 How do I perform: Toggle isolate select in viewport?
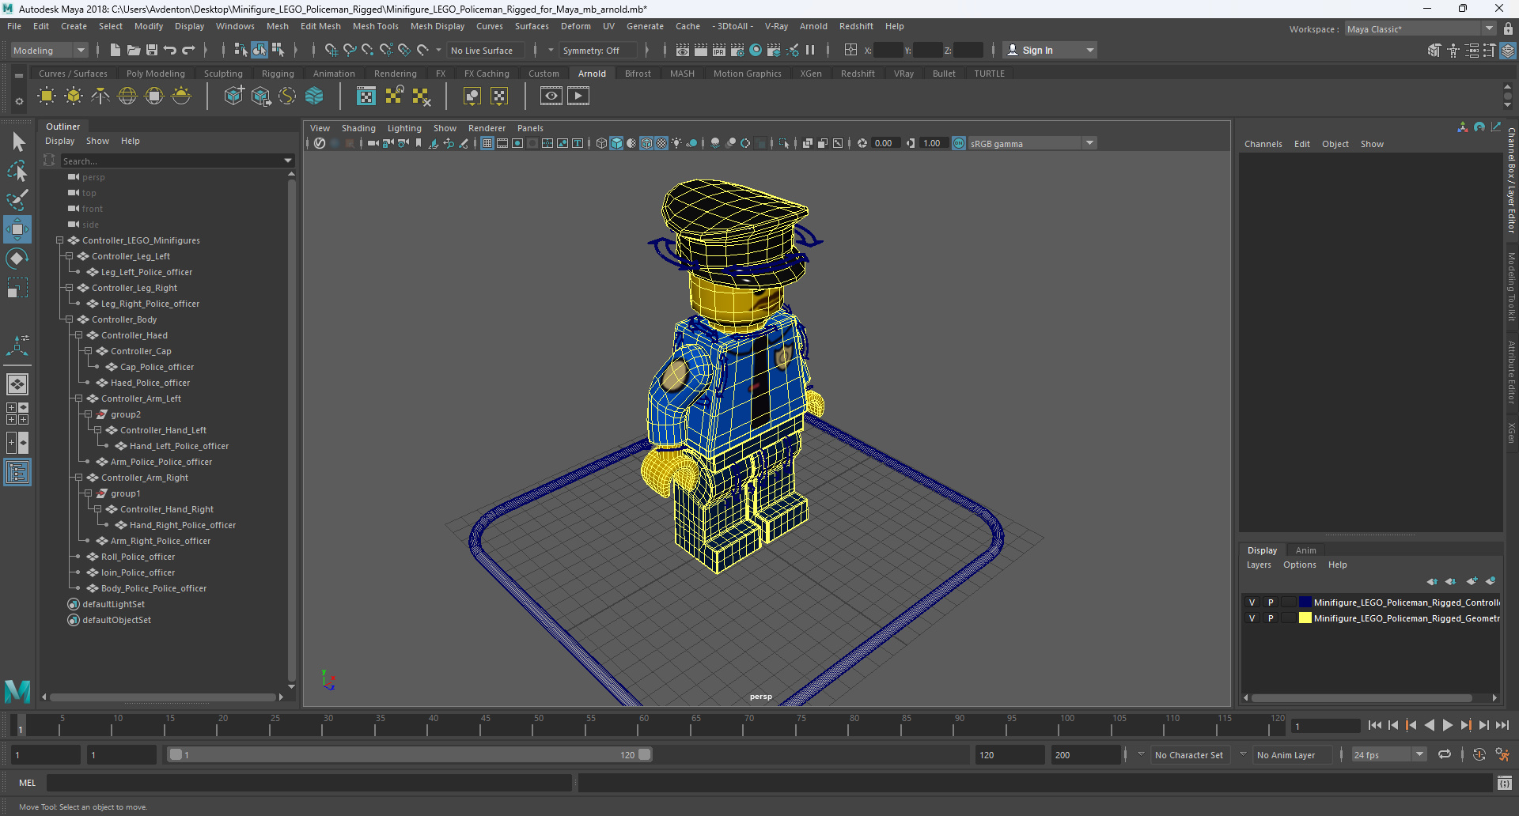[784, 143]
